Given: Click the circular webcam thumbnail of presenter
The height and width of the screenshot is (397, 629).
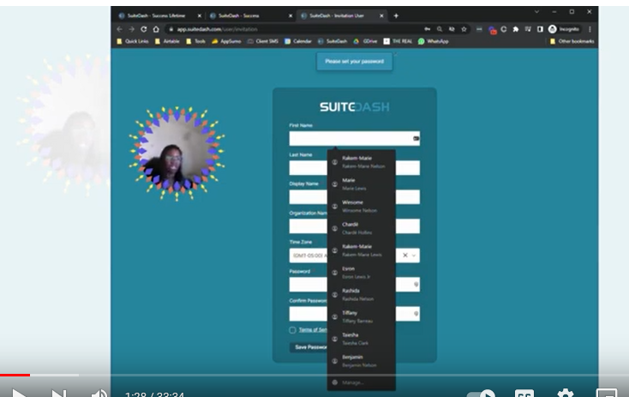Looking at the screenshot, I should pyautogui.click(x=177, y=153).
